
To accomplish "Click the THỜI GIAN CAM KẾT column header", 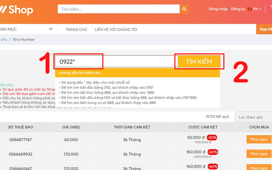I will [132, 127].
